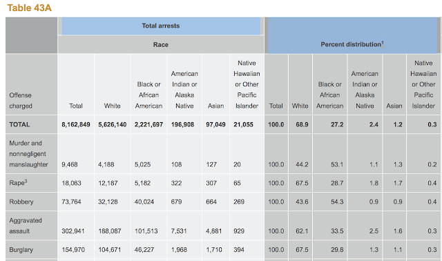The width and height of the screenshot is (442, 261).
Task: Select the Race subheader cell
Action: coord(161,44)
